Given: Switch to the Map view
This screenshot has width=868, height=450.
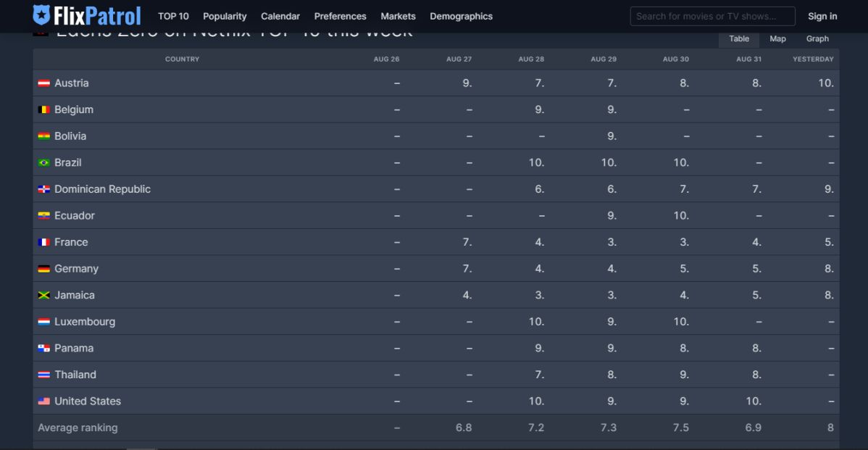Looking at the screenshot, I should [x=777, y=38].
